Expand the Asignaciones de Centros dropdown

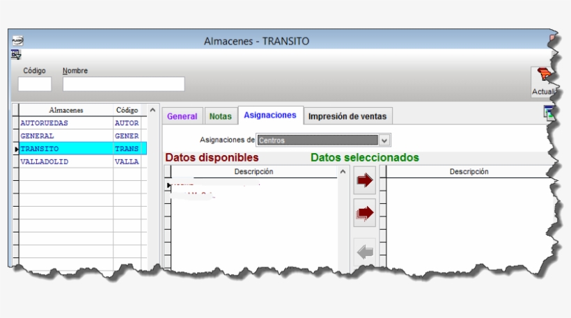[384, 141]
